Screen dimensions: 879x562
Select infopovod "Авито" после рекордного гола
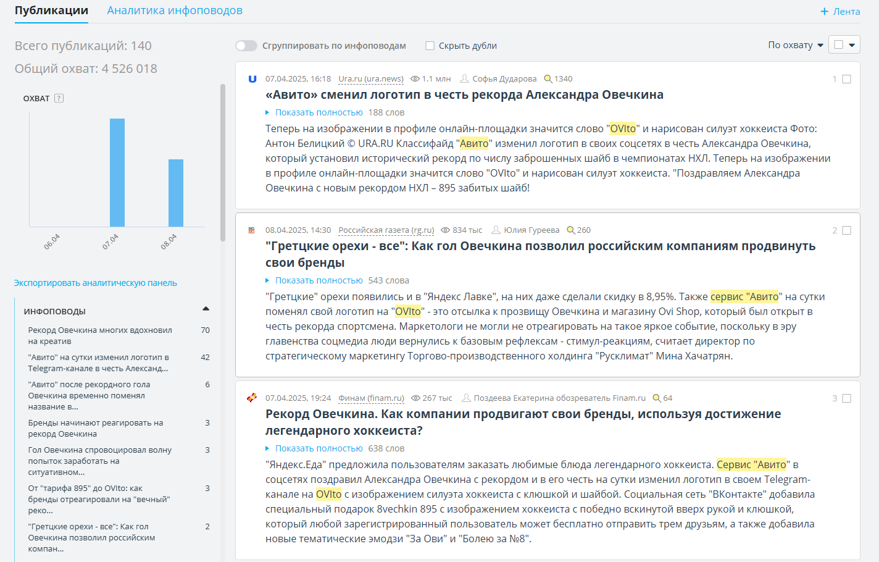tap(89, 395)
